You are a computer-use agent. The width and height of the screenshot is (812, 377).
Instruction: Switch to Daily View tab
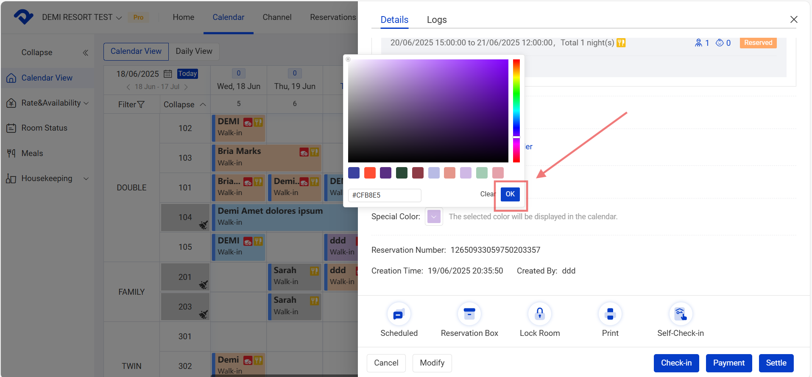click(194, 51)
